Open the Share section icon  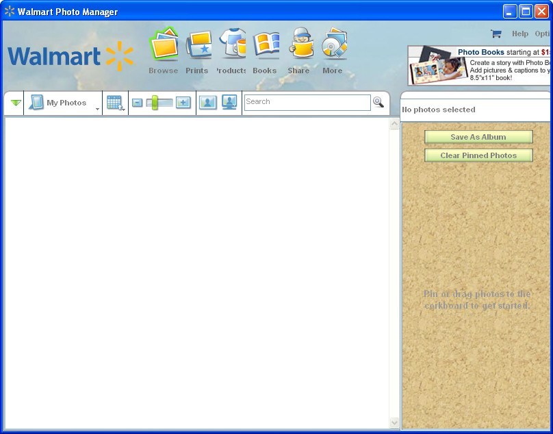(x=301, y=42)
